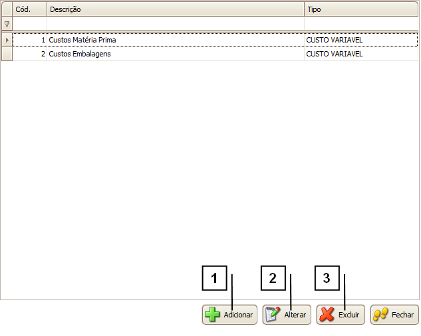Click the red X icon on Excluir
Image resolution: width=421 pixels, height=336 pixels.
tap(327, 315)
